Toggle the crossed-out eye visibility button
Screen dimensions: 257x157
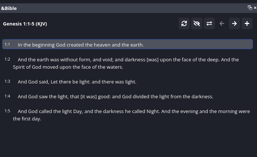[197, 24]
